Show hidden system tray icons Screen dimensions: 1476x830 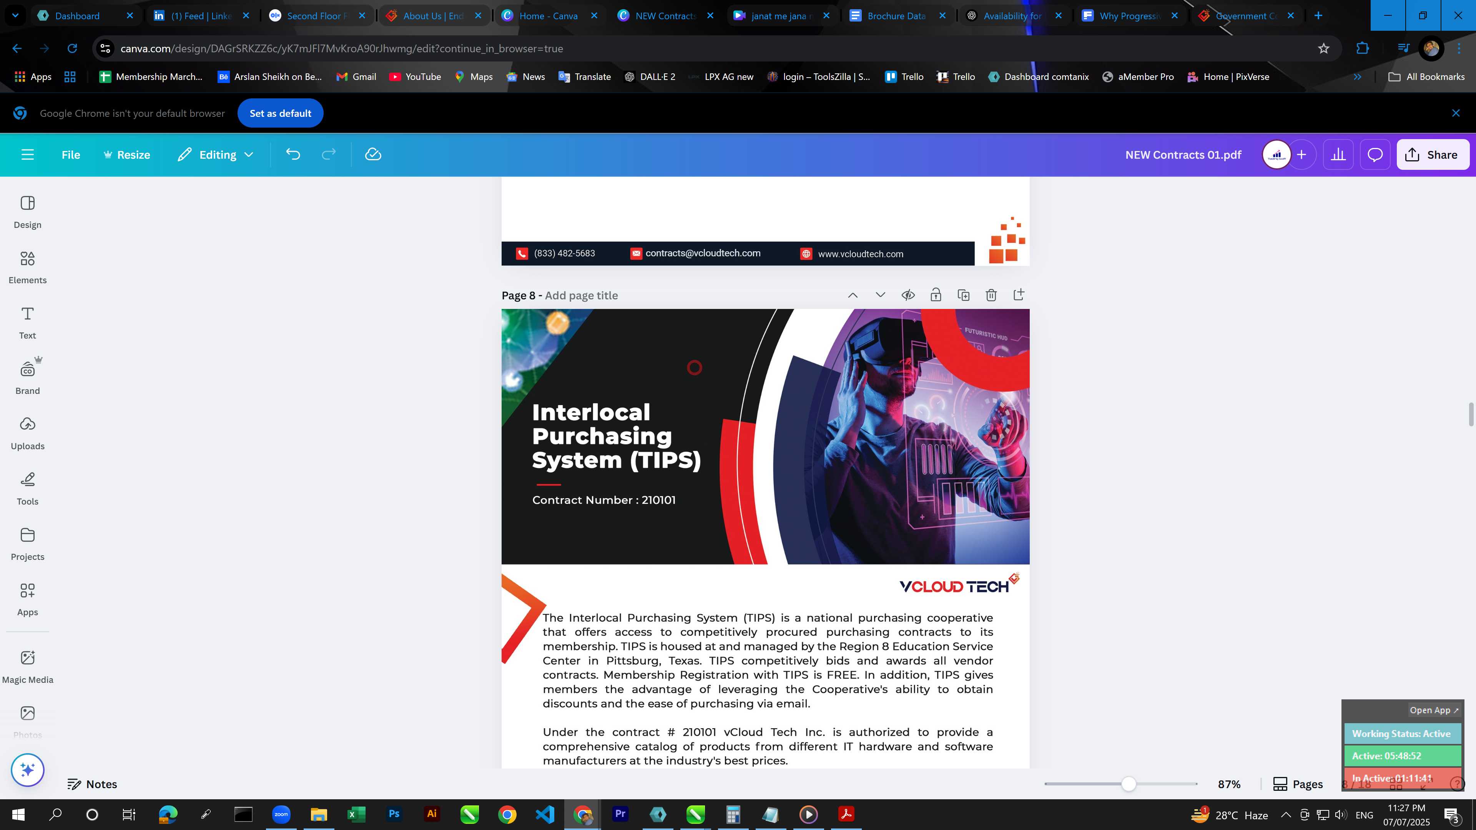(1286, 815)
